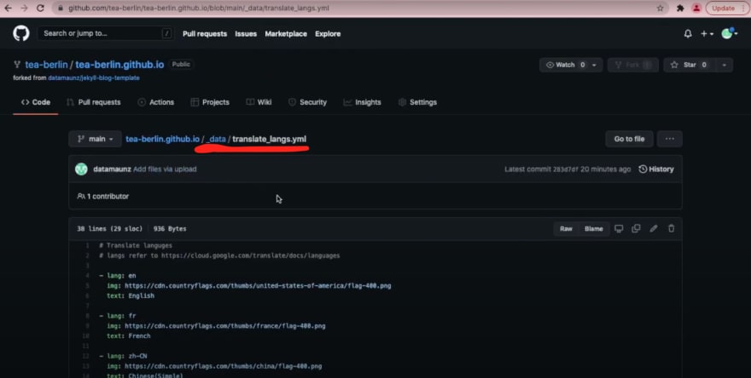Click the text: French line in the code
The height and width of the screenshot is (378, 751).
128,336
